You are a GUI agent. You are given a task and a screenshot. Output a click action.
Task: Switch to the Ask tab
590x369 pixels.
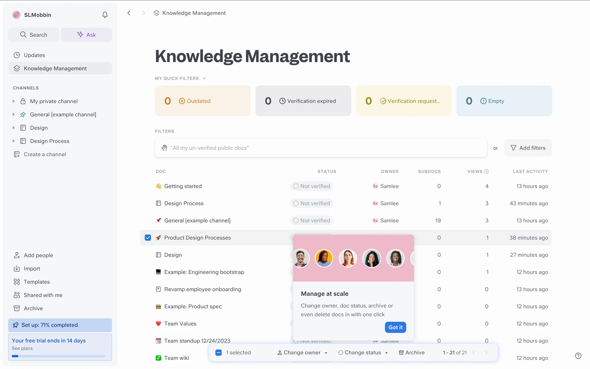pos(86,35)
